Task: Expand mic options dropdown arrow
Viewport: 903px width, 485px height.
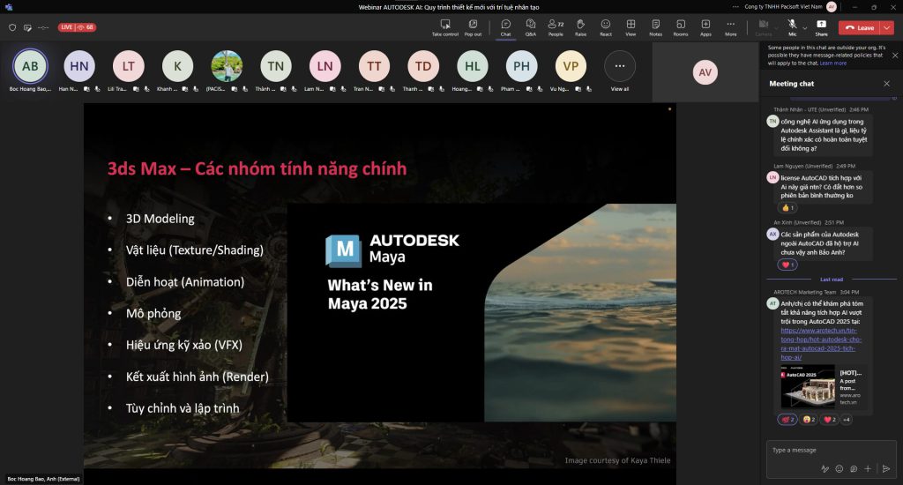Action: point(804,27)
